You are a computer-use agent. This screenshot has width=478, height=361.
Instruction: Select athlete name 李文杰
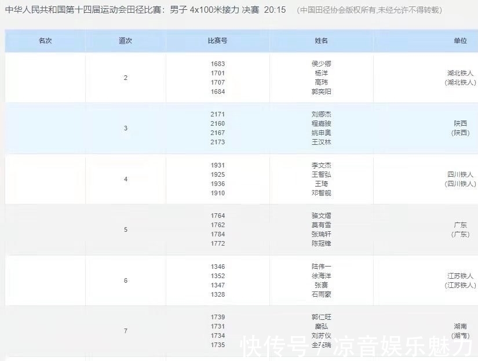322,165
